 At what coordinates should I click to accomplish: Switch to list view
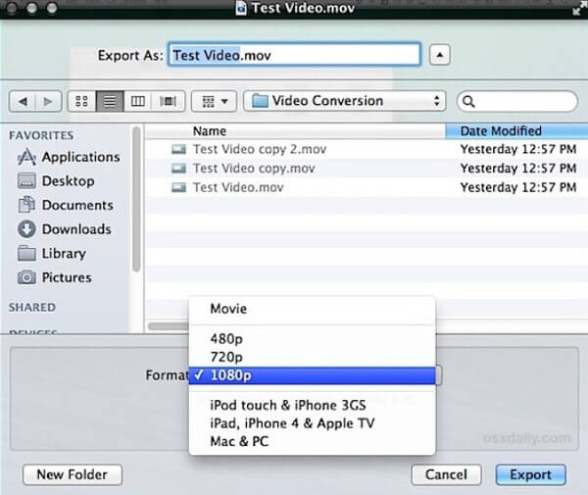pyautogui.click(x=110, y=101)
